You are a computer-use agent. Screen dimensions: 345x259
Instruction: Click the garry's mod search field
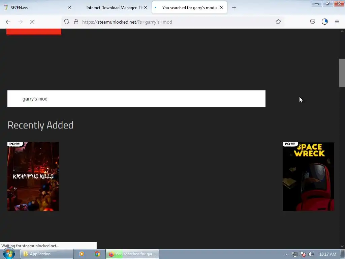tap(136, 99)
